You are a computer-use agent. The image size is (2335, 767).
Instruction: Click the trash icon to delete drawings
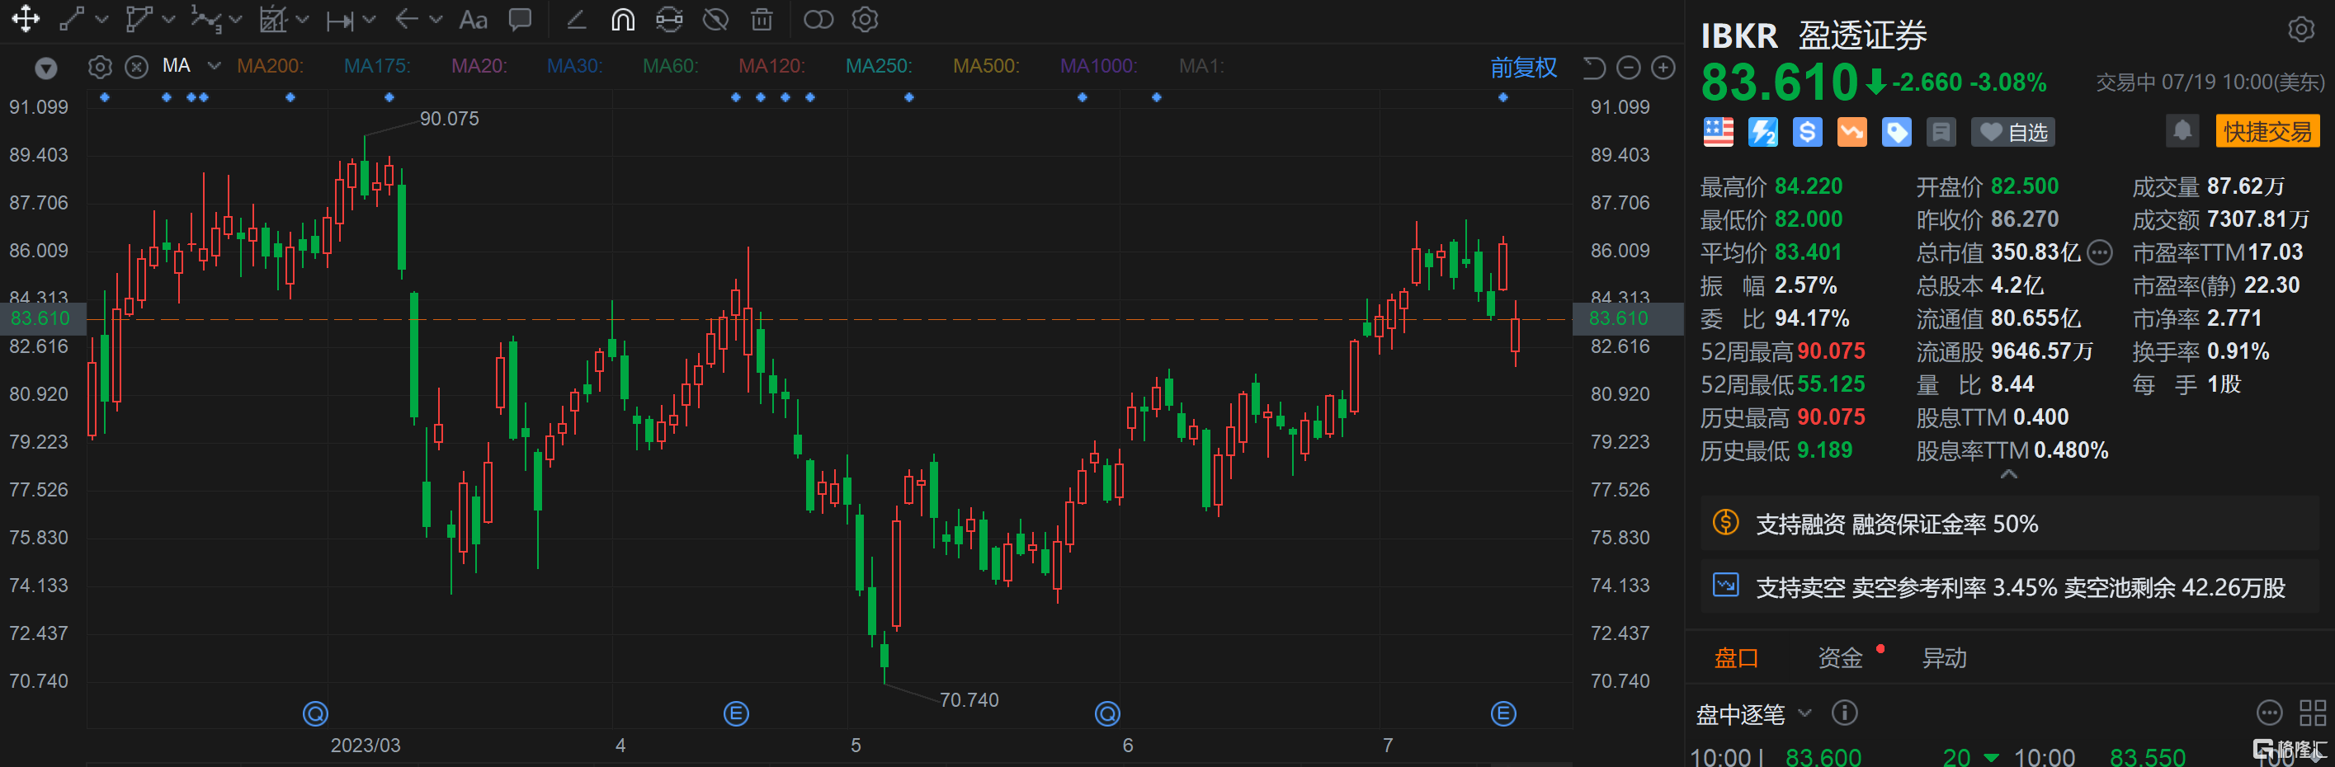[762, 20]
